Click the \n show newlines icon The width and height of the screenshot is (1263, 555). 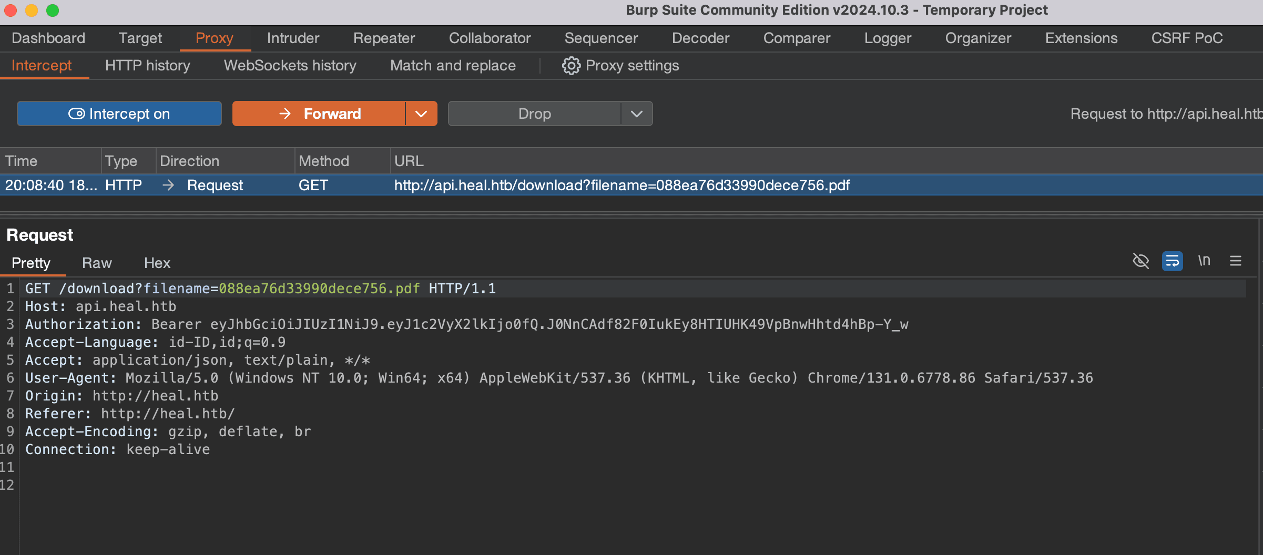pyautogui.click(x=1204, y=261)
